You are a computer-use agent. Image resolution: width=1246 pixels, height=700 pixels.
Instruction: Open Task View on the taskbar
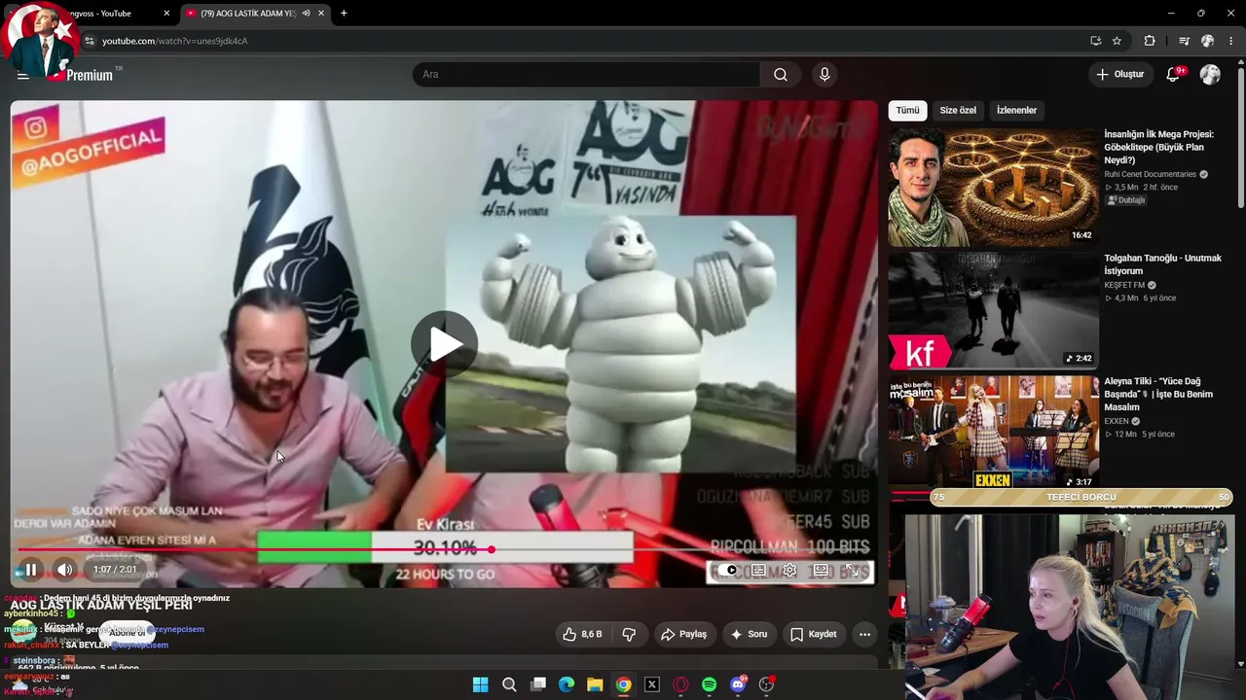tap(537, 684)
